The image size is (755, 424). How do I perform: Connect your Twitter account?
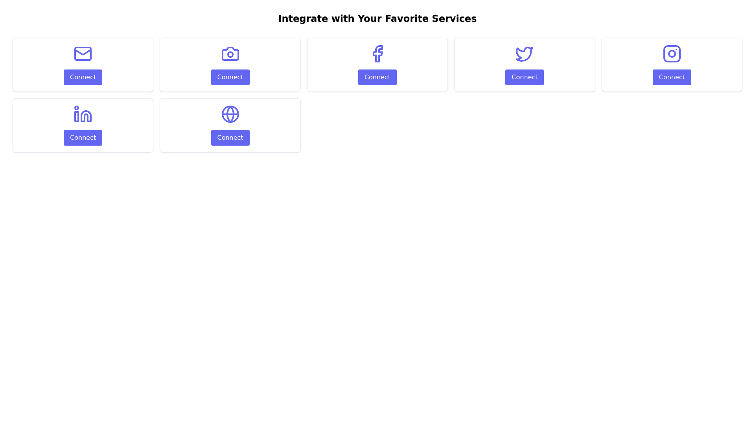(x=524, y=77)
